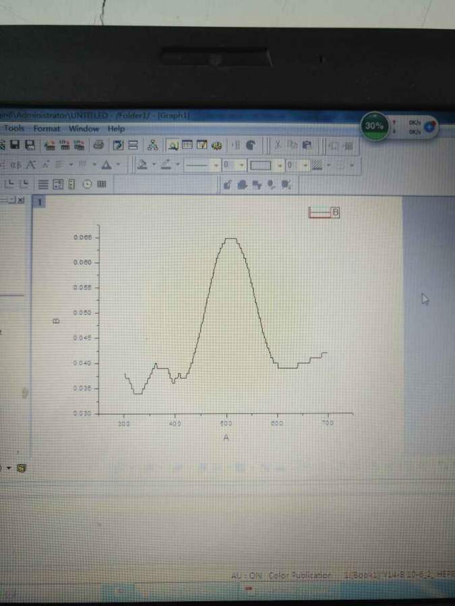Screen dimensions: 455x606
Task: Open the Help menu
Action: pyautogui.click(x=116, y=129)
